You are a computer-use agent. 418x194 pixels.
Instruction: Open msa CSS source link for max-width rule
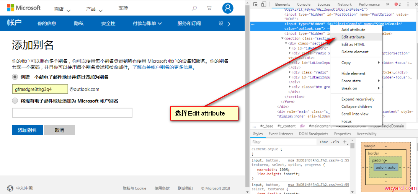[x=318, y=160]
